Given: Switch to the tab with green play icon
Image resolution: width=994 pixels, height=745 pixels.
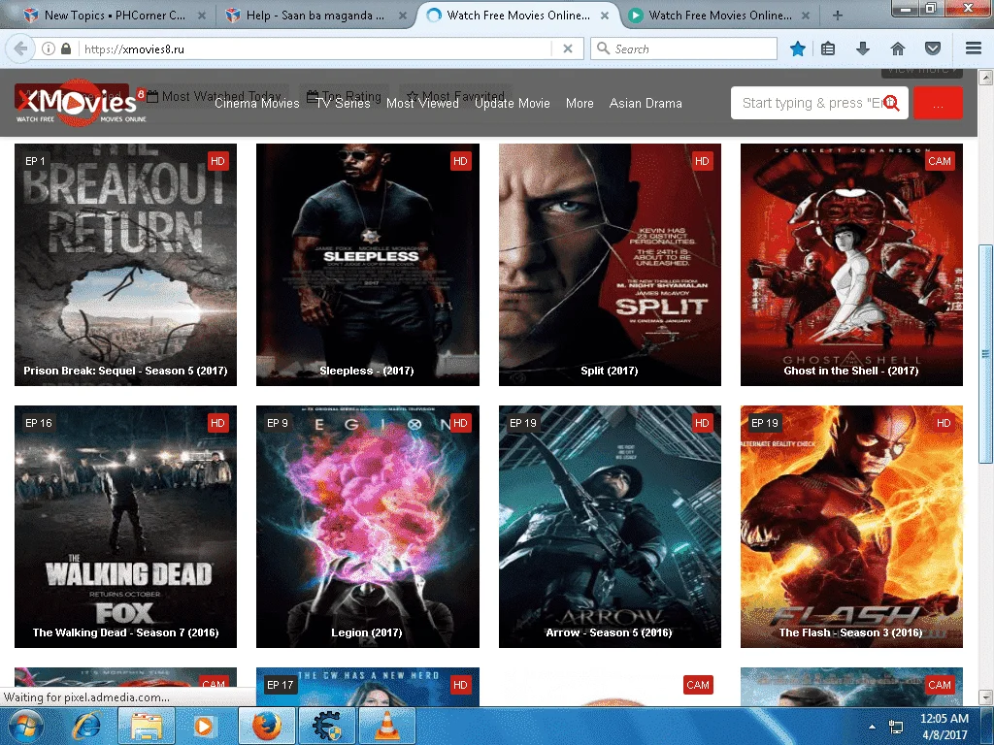Looking at the screenshot, I should 719,16.
